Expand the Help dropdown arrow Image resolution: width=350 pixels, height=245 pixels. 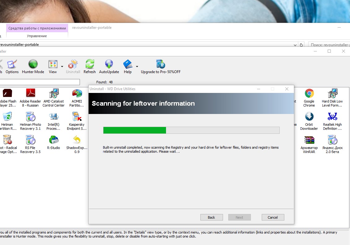click(137, 67)
